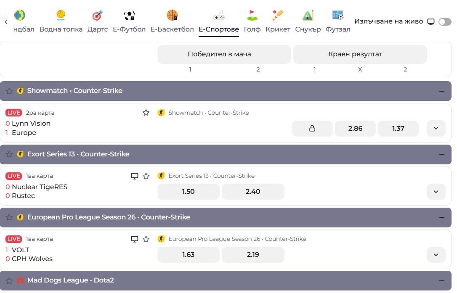Collapse the Showmatch Counter-Strike section
Image resolution: width=457 pixels, height=293 pixels.
(x=441, y=91)
